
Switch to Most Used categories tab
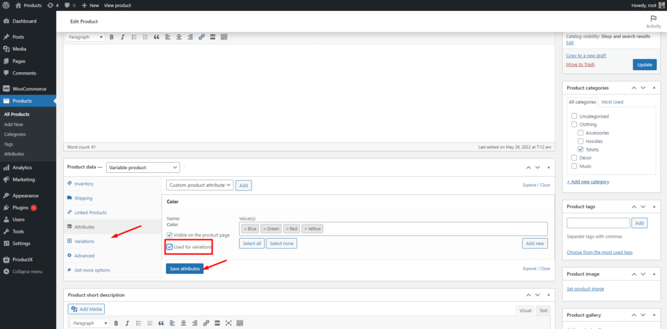click(612, 102)
